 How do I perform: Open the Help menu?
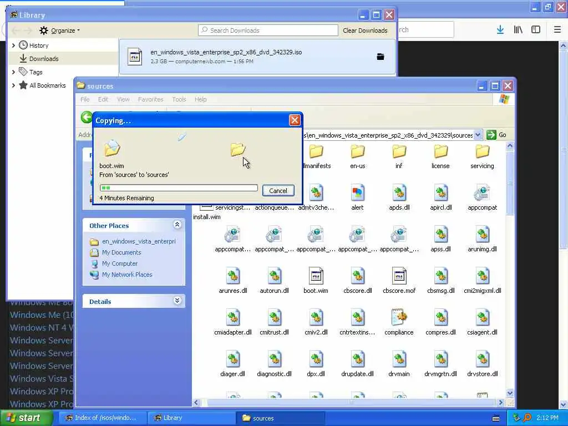coord(200,99)
